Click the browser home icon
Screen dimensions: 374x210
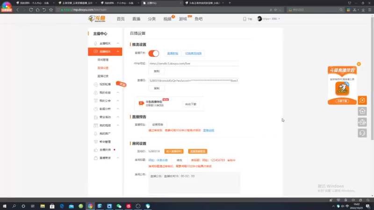click(x=38, y=10)
